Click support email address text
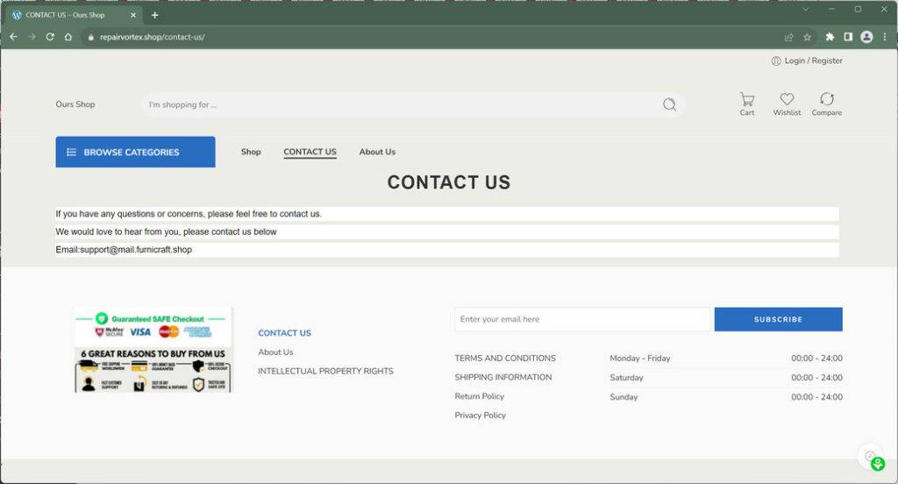The image size is (898, 484). pyautogui.click(x=136, y=250)
